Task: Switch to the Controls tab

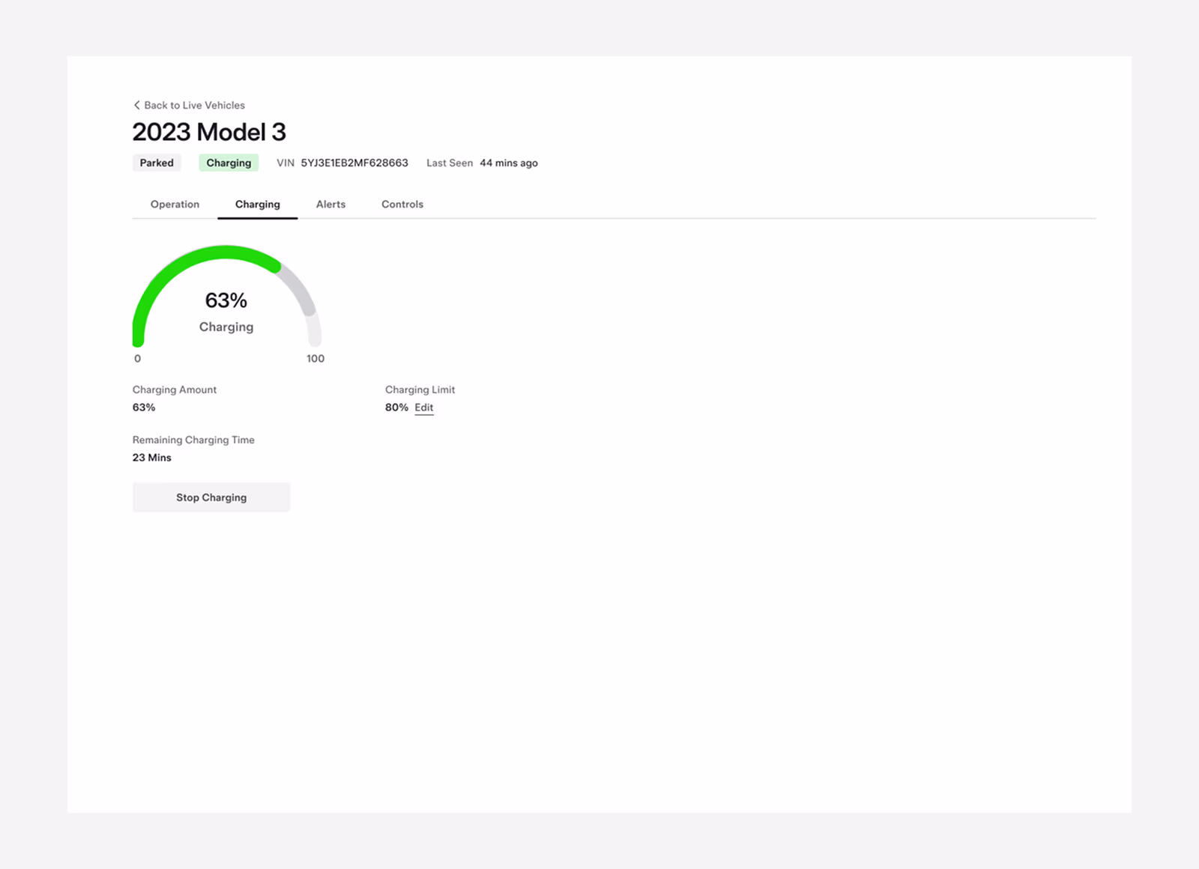Action: [402, 204]
